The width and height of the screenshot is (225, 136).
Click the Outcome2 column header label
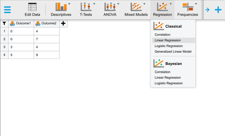point(49,23)
